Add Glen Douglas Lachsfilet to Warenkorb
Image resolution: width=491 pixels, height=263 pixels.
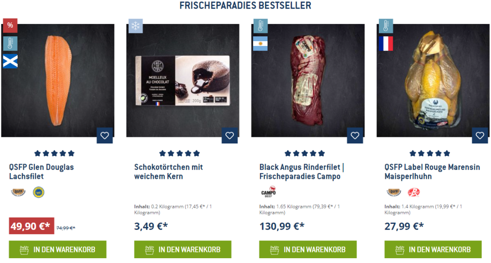(x=58, y=249)
